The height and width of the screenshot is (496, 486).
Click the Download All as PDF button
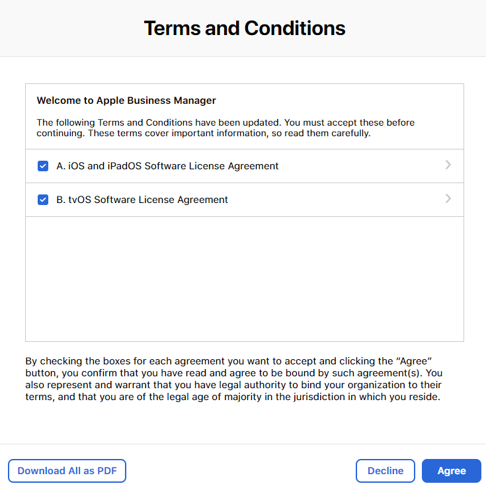click(x=67, y=471)
